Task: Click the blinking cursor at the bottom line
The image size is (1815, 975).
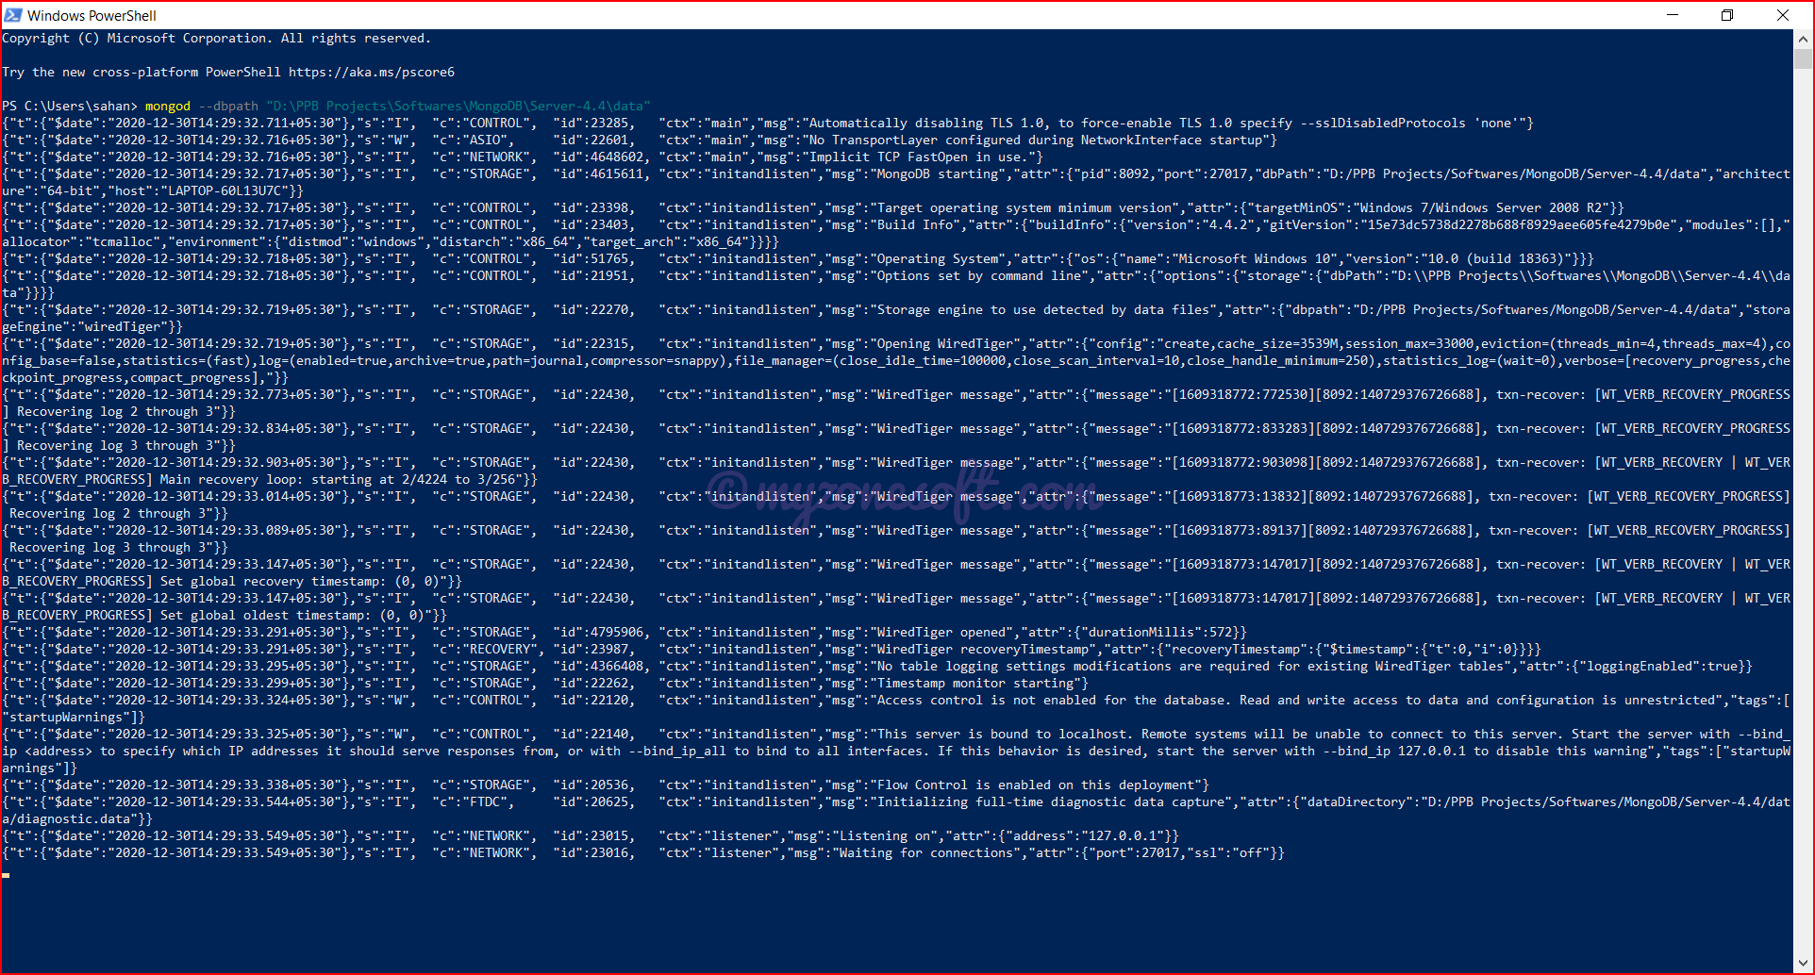Action: (6, 875)
